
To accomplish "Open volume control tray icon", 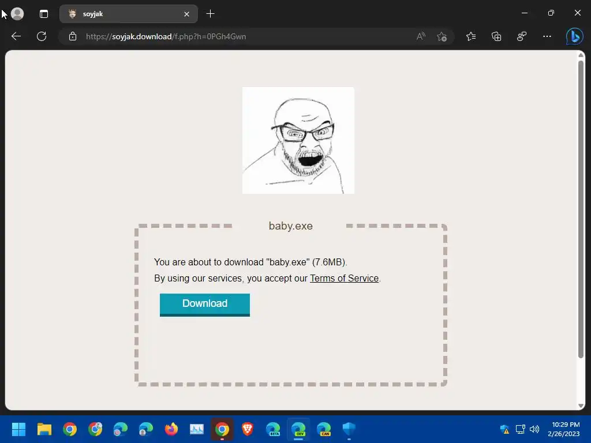I will click(534, 429).
